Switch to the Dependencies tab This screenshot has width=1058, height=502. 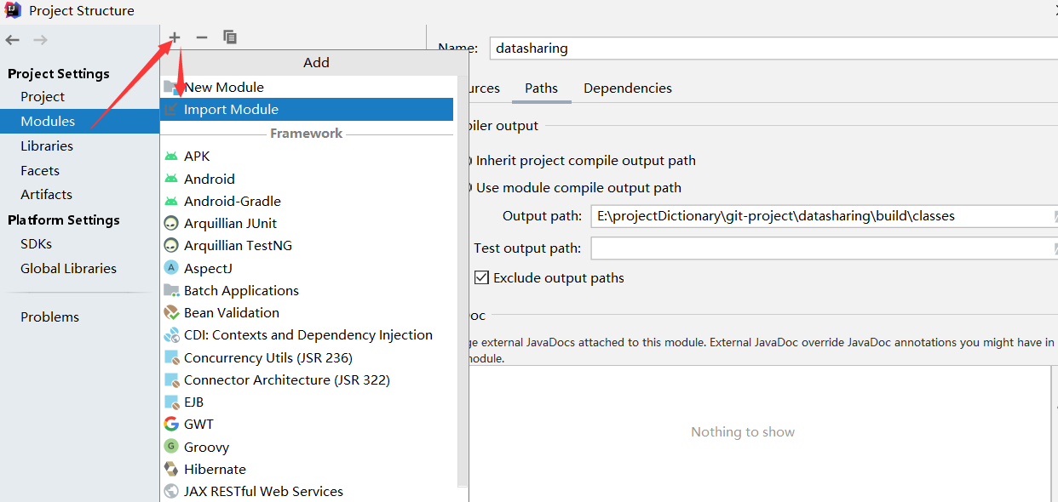[x=628, y=88]
